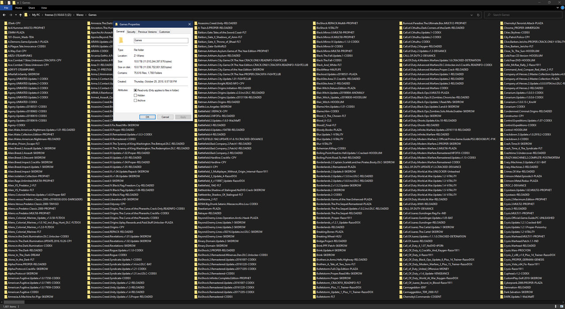Click folder icon of ABZU-STEAMPUNKS
The image size is (565, 309).
(x=6, y=56)
